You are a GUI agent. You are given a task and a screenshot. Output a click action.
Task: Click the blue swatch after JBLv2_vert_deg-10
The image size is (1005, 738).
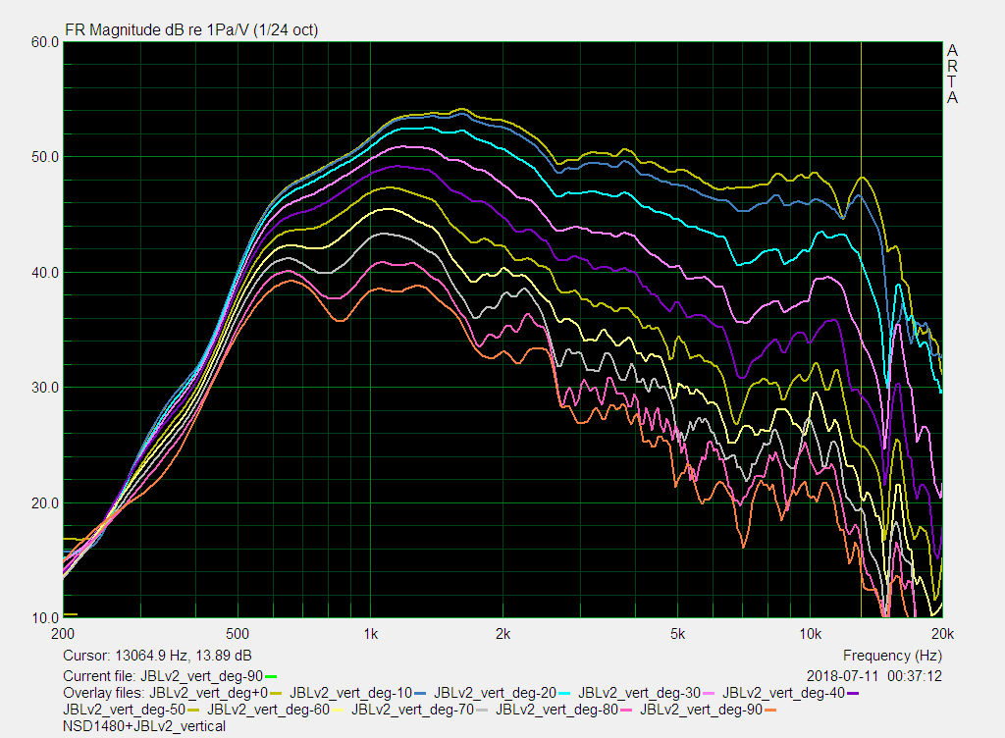click(x=420, y=693)
